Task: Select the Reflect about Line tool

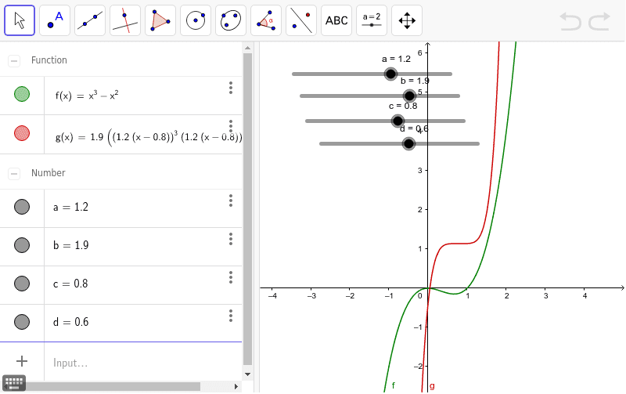Action: 301,20
